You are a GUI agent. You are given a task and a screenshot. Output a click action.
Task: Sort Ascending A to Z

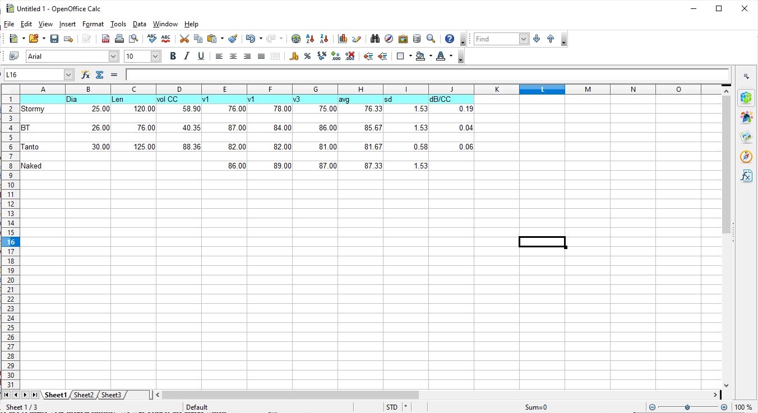(x=310, y=39)
